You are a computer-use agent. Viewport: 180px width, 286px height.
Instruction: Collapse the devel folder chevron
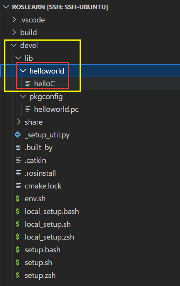(14, 45)
